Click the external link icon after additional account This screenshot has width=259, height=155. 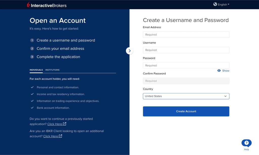coord(61,136)
